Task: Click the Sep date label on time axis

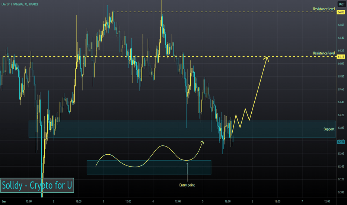Action: [4, 201]
